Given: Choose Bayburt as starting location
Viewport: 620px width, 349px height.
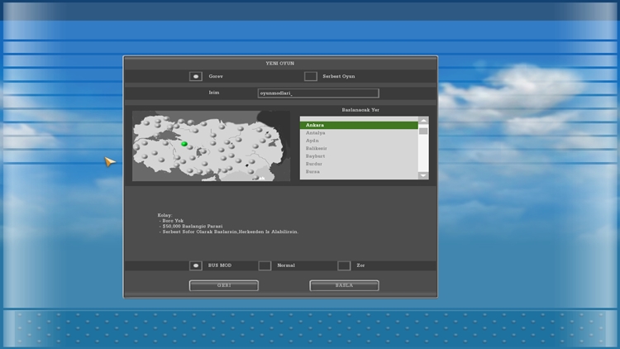Looking at the screenshot, I should tap(359, 156).
